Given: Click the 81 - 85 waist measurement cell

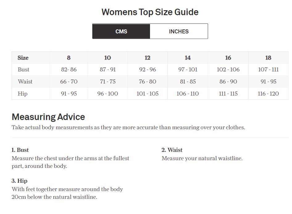Looking at the screenshot, I should click(x=188, y=82).
